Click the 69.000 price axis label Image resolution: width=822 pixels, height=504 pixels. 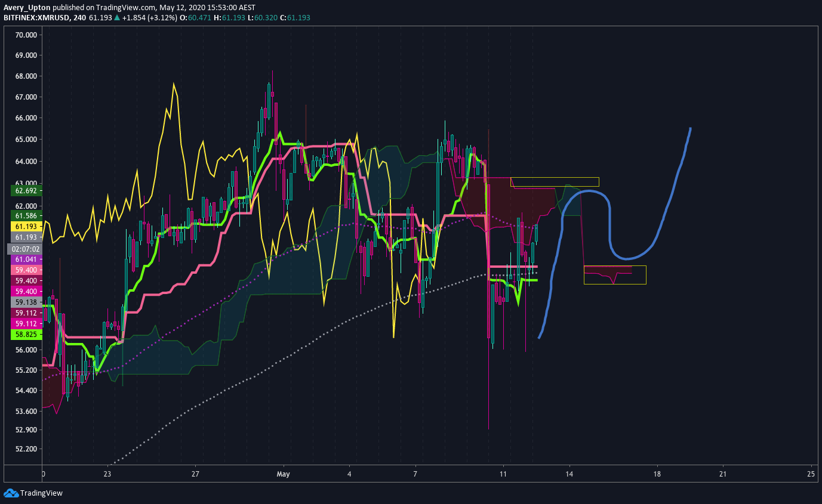coord(26,55)
